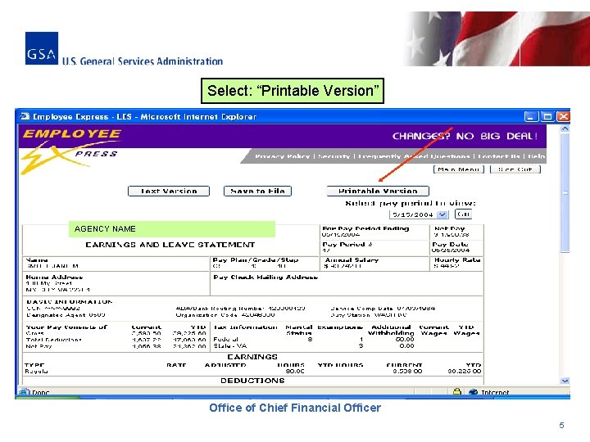Screen dimensions: 590x442
Task: Click the 'Office of Chief Financial Officer' footer
Action: (x=295, y=408)
